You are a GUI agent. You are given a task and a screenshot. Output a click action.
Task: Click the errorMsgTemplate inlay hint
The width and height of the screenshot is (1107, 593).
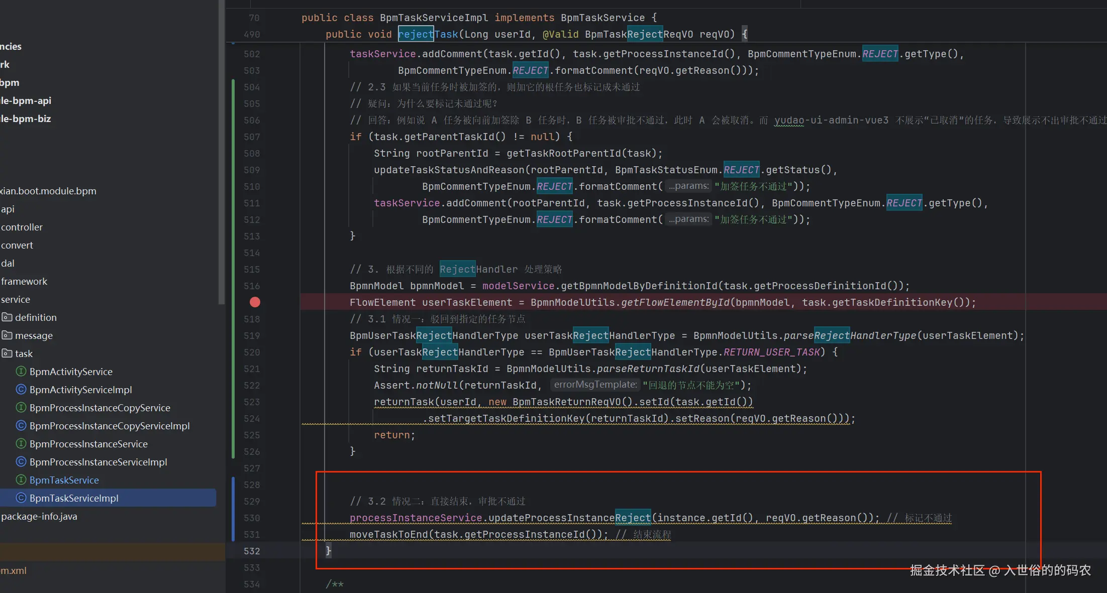[x=595, y=385]
